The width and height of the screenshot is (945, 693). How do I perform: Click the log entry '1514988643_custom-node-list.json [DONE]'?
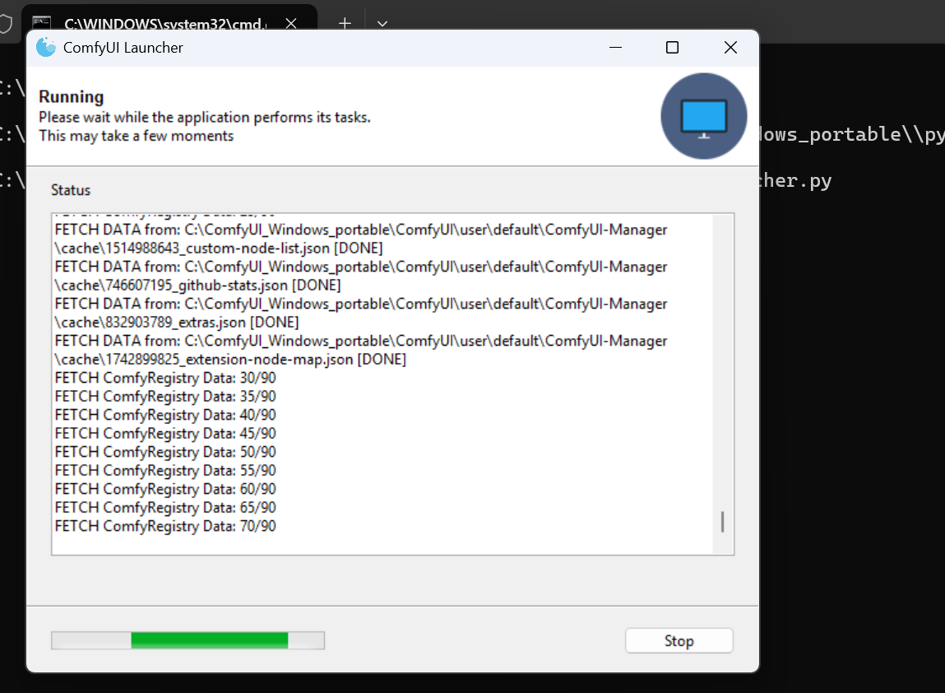(x=219, y=248)
